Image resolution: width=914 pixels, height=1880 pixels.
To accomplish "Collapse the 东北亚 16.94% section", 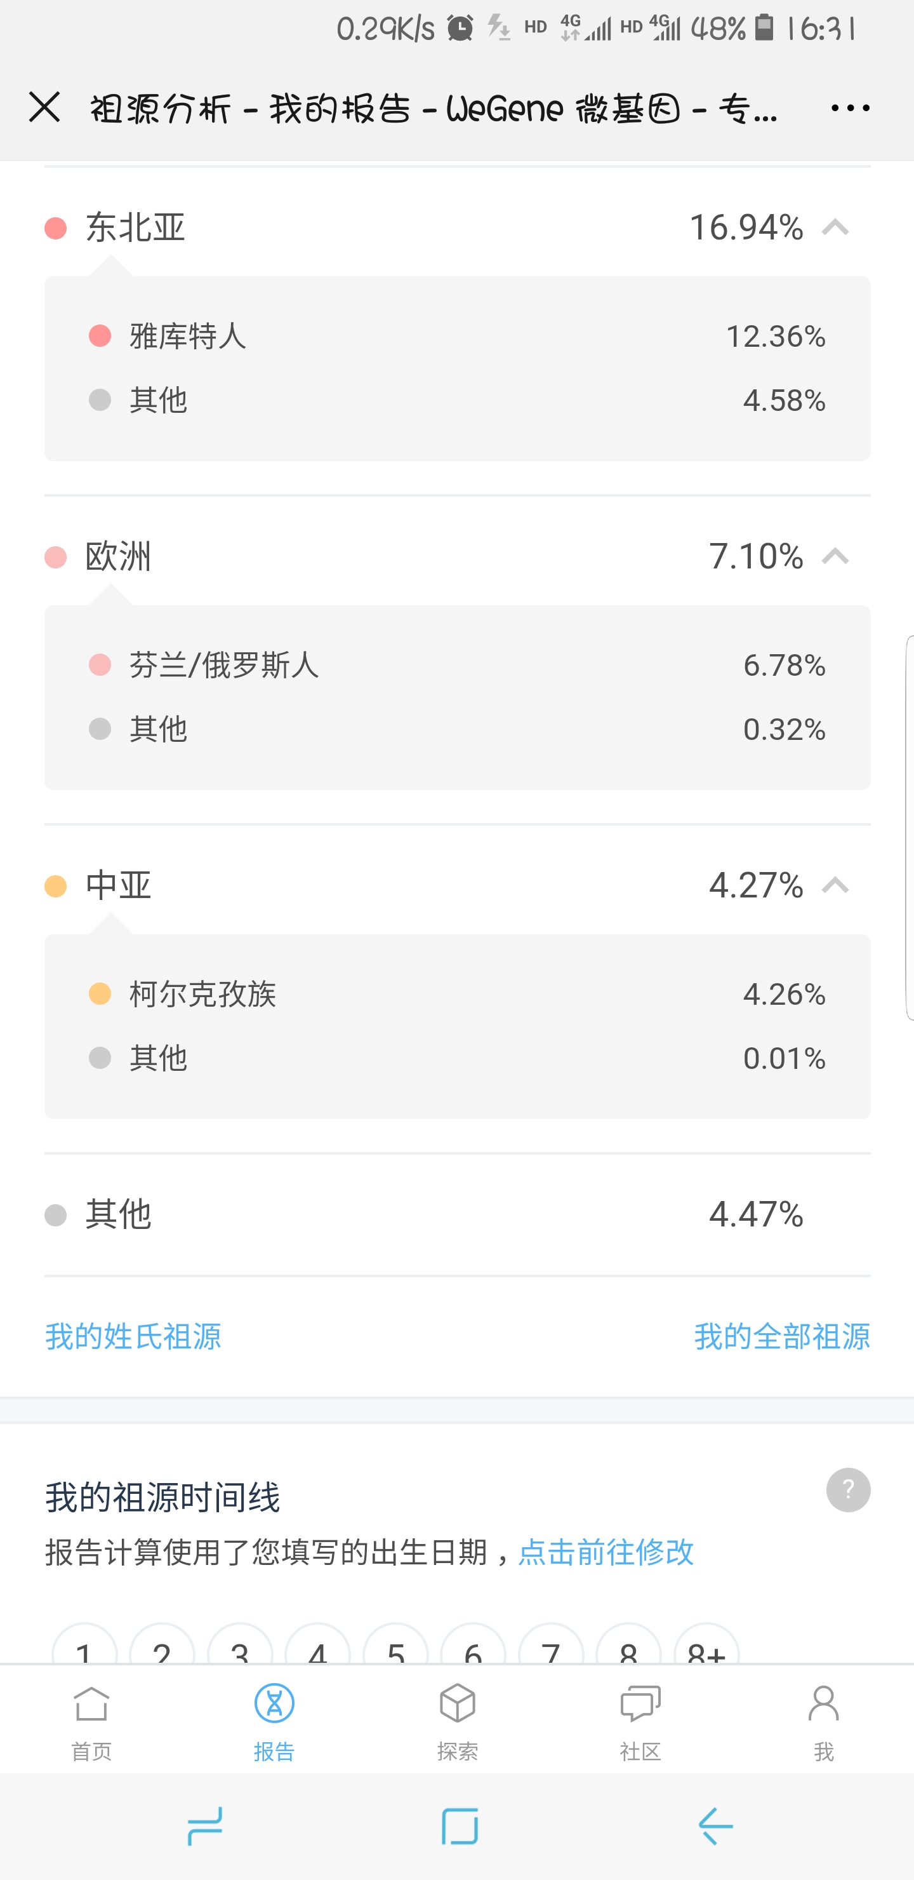I will coord(835,228).
